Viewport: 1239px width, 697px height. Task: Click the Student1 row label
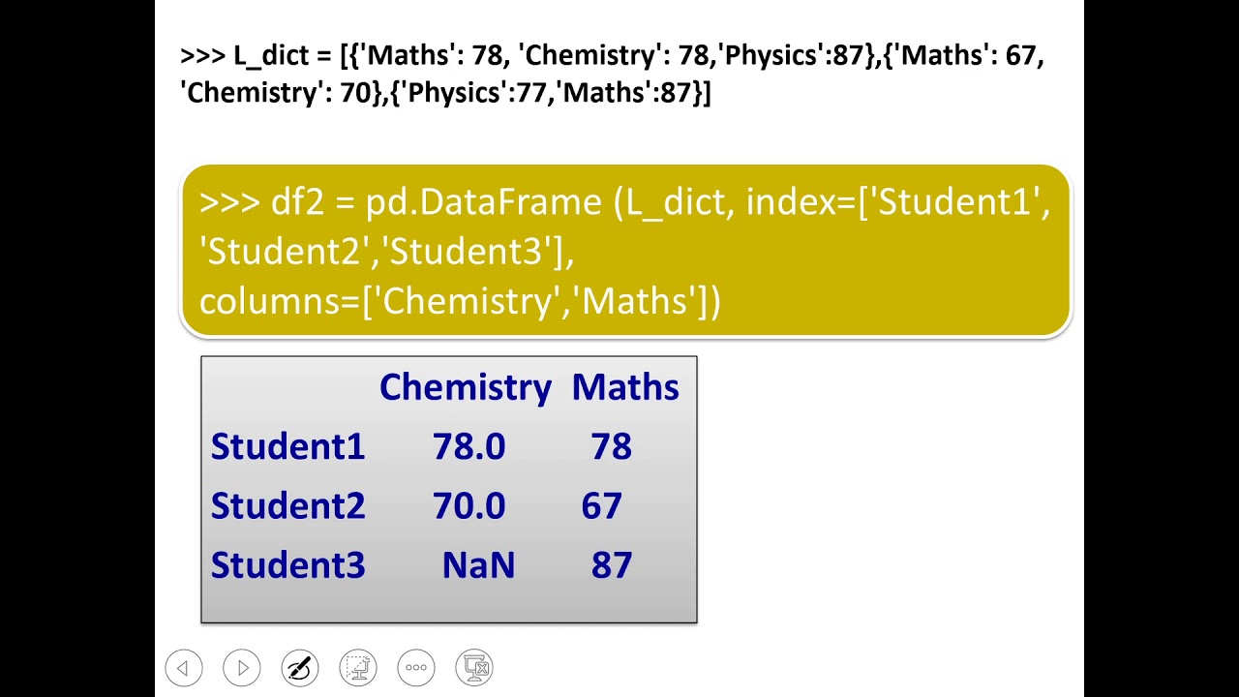[x=287, y=446]
